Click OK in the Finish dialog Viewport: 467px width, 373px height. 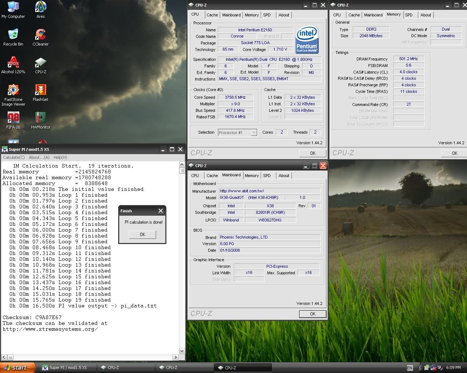tap(142, 235)
